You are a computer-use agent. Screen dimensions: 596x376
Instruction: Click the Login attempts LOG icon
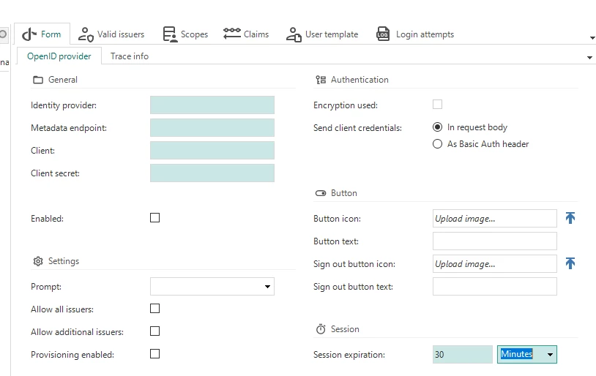pos(383,34)
